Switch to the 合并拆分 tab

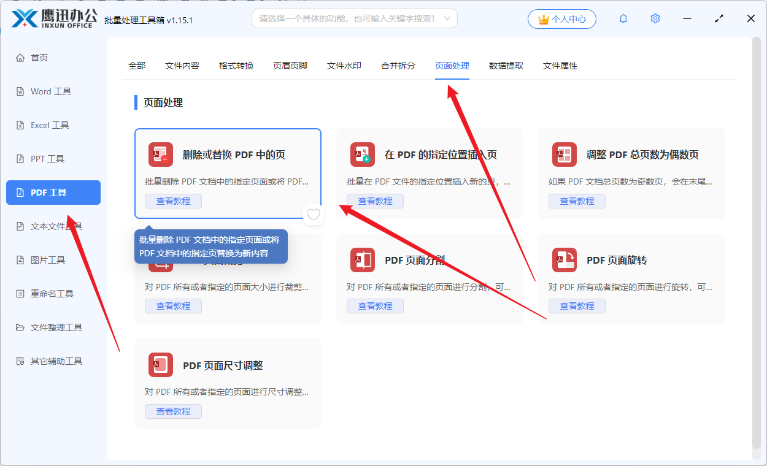coord(398,66)
